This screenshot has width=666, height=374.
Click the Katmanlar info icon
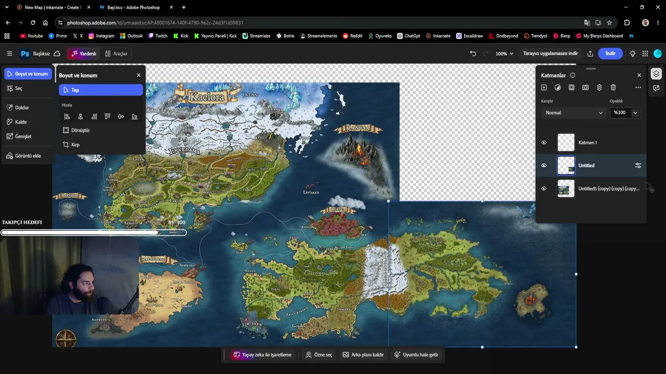[572, 75]
